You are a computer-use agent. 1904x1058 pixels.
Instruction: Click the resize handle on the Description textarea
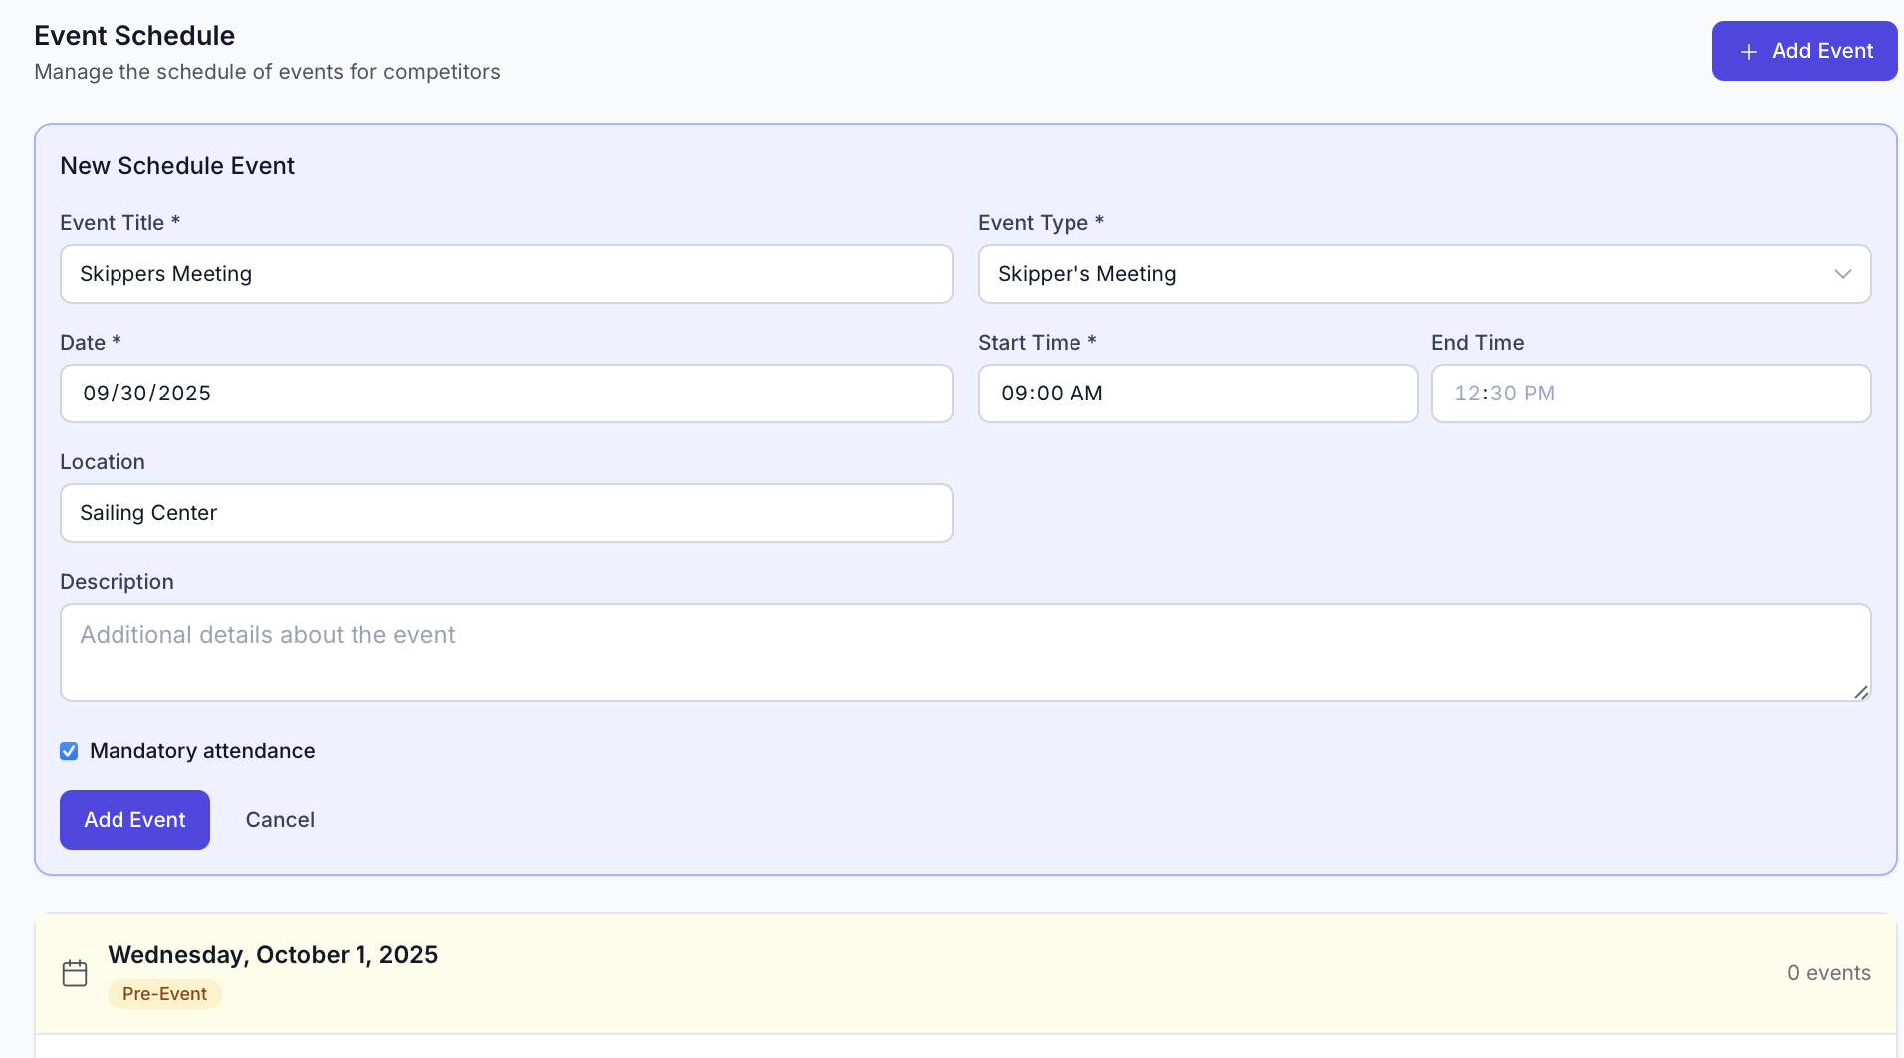(x=1861, y=691)
